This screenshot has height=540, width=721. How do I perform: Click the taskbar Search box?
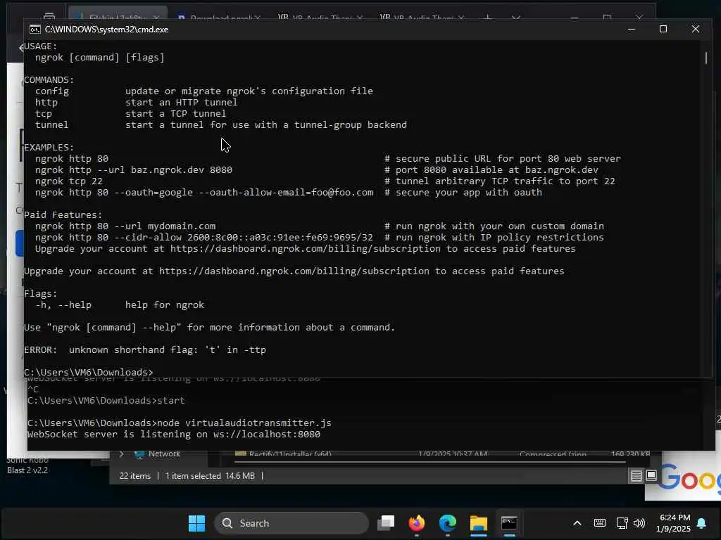tap(291, 523)
